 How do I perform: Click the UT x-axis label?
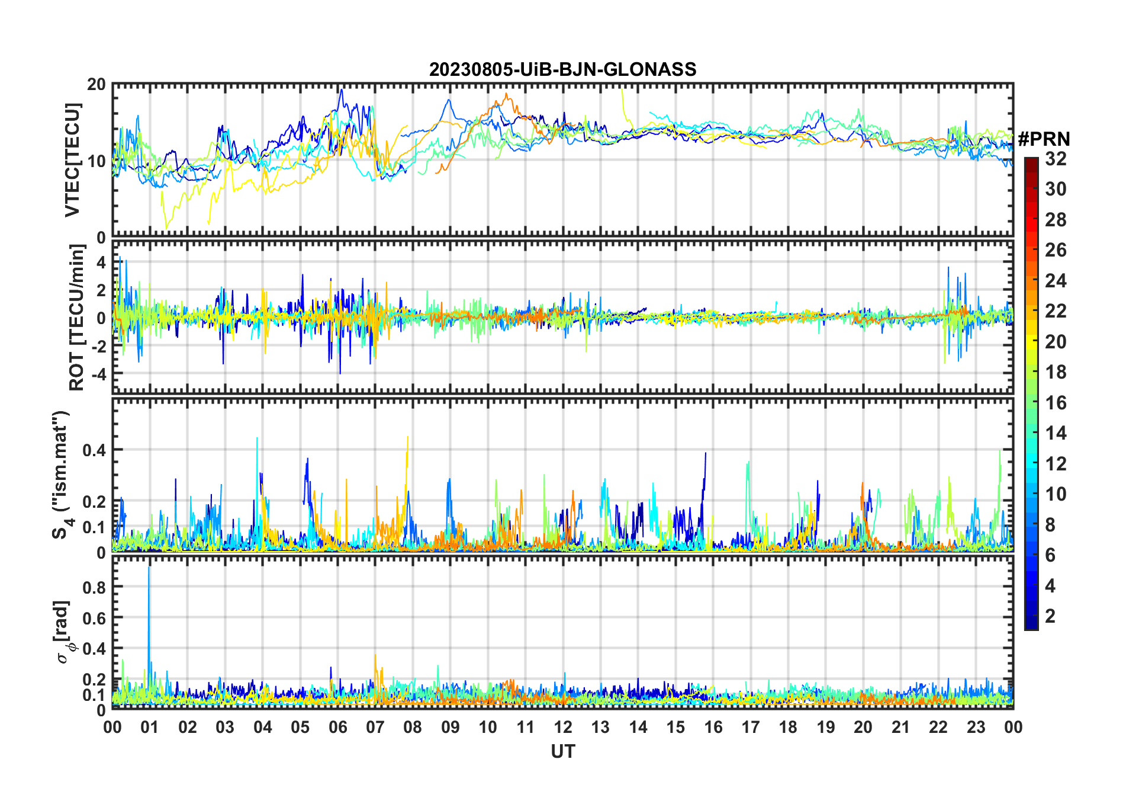(562, 751)
